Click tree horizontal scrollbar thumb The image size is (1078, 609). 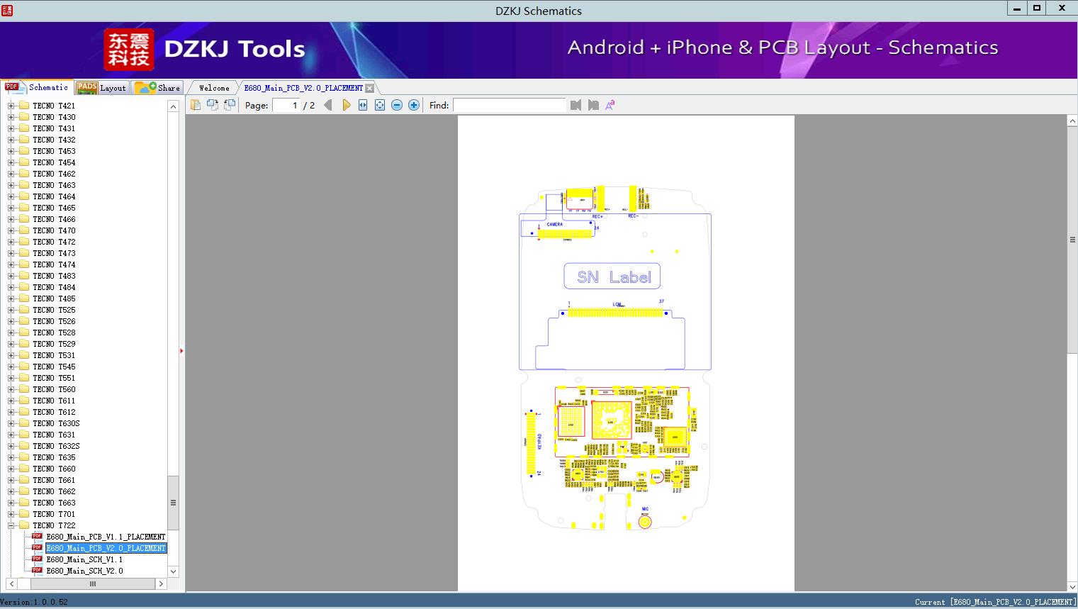coord(92,583)
